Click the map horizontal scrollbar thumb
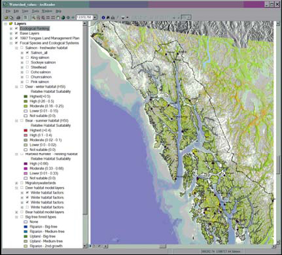The width and height of the screenshot is (282, 255). [163, 246]
